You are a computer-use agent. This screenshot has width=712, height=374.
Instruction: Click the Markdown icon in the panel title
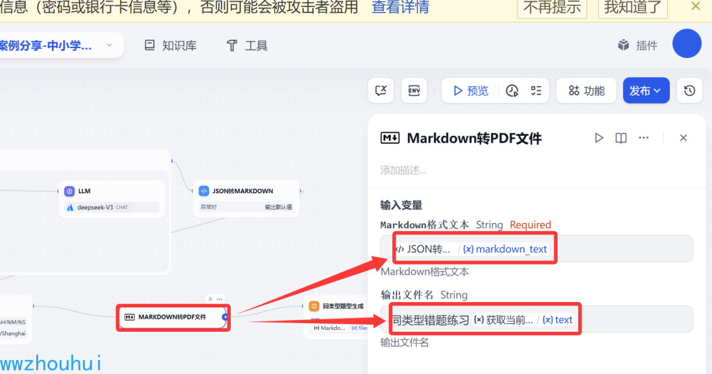pyautogui.click(x=390, y=138)
